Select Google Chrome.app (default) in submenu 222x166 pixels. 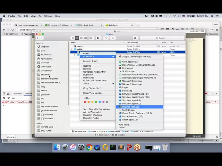point(139,56)
